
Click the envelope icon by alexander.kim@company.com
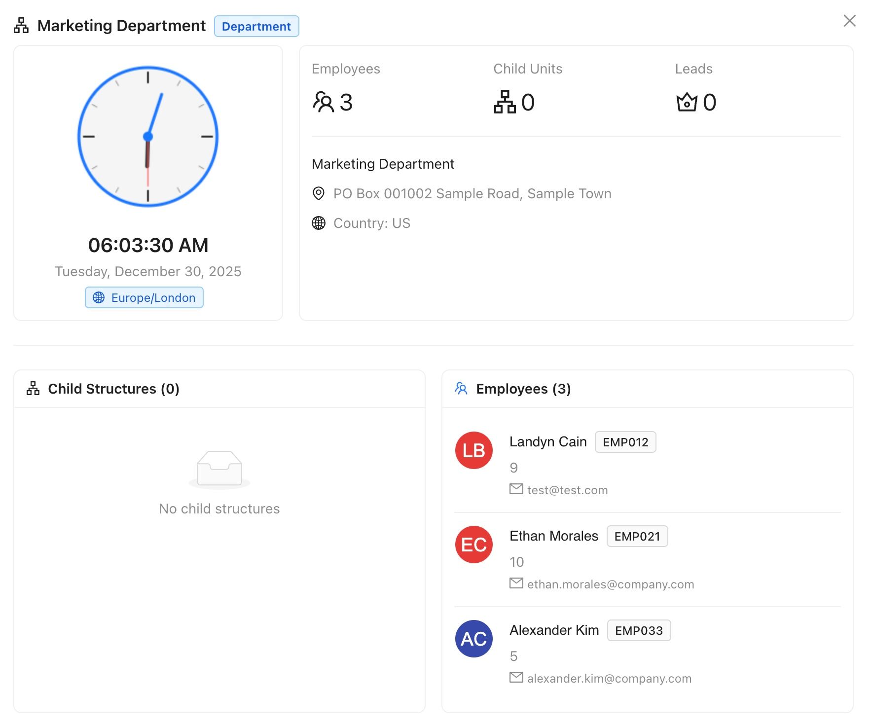point(516,678)
